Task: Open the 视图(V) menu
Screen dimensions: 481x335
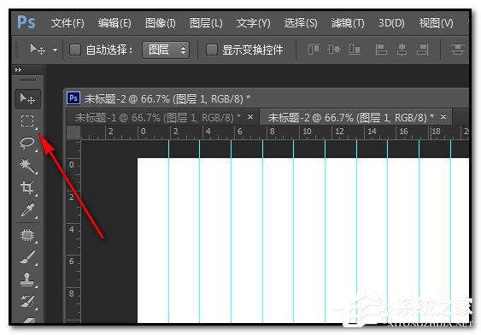Action: [437, 23]
